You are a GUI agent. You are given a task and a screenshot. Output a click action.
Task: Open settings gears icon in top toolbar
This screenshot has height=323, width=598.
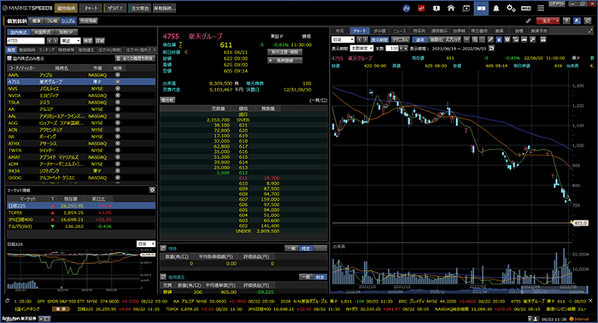(511, 8)
